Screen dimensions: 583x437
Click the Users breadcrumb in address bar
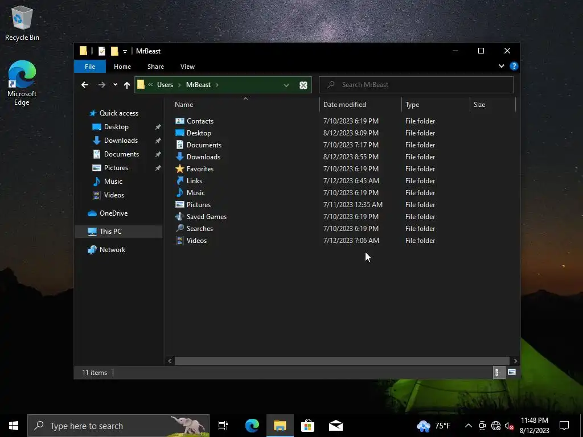[165, 85]
